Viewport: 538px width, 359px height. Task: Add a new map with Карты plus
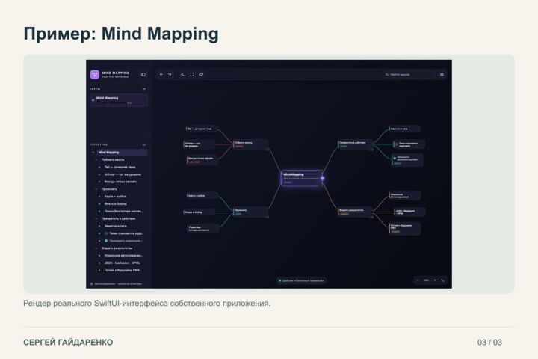tap(144, 89)
